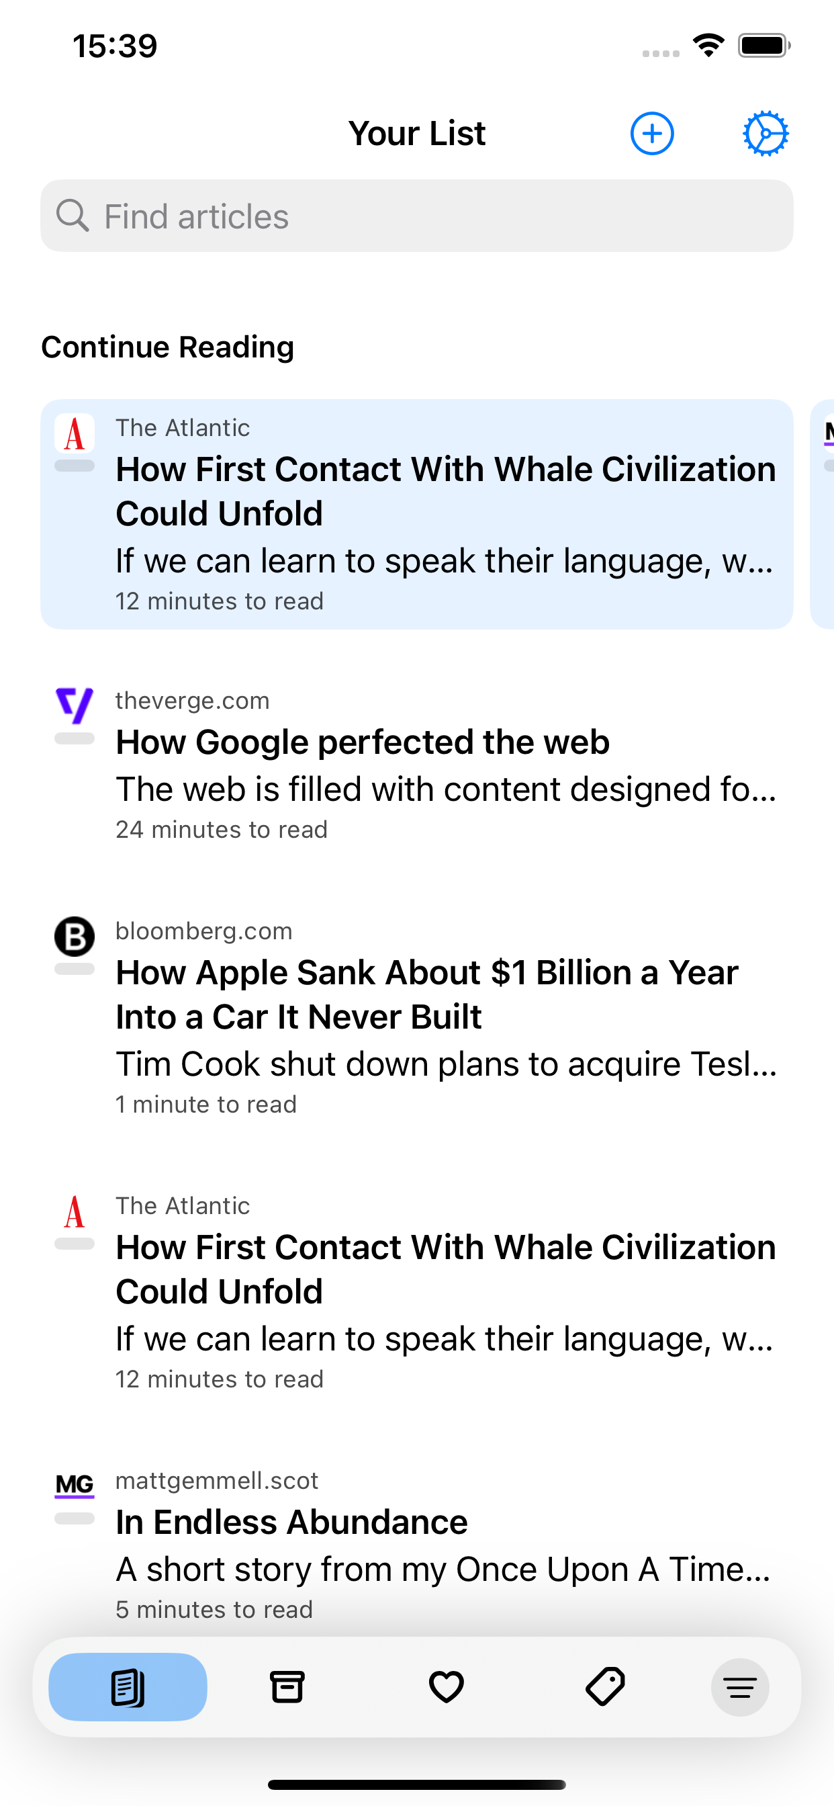
Task: Open the tags tab icon
Action: tap(605, 1687)
